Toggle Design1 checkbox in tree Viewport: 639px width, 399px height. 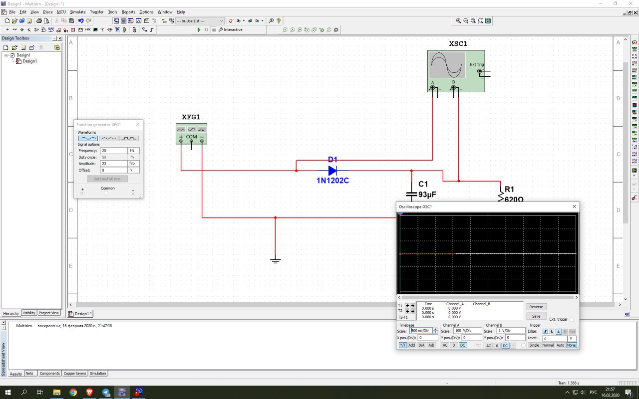pyautogui.click(x=12, y=55)
